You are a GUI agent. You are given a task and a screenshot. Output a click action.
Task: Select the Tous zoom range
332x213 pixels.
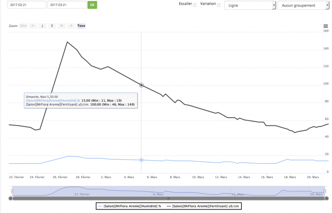(x=81, y=26)
